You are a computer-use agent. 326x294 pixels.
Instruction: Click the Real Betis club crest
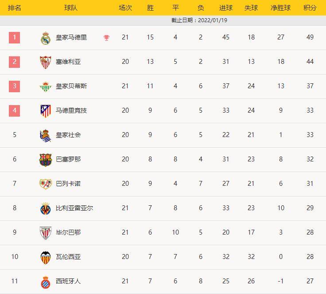click(45, 86)
